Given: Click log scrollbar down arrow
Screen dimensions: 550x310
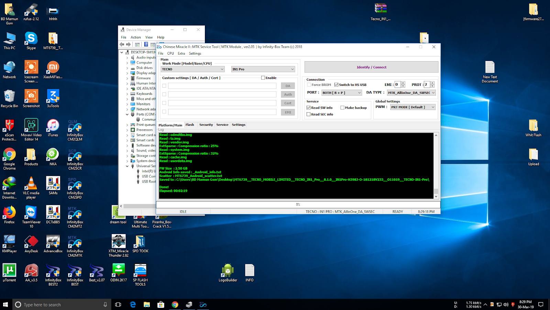Looking at the screenshot, I should point(436,197).
